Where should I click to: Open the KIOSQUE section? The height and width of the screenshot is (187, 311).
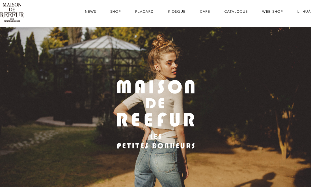[x=177, y=12]
